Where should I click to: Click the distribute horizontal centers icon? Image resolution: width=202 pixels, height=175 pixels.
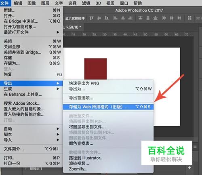[172, 18]
